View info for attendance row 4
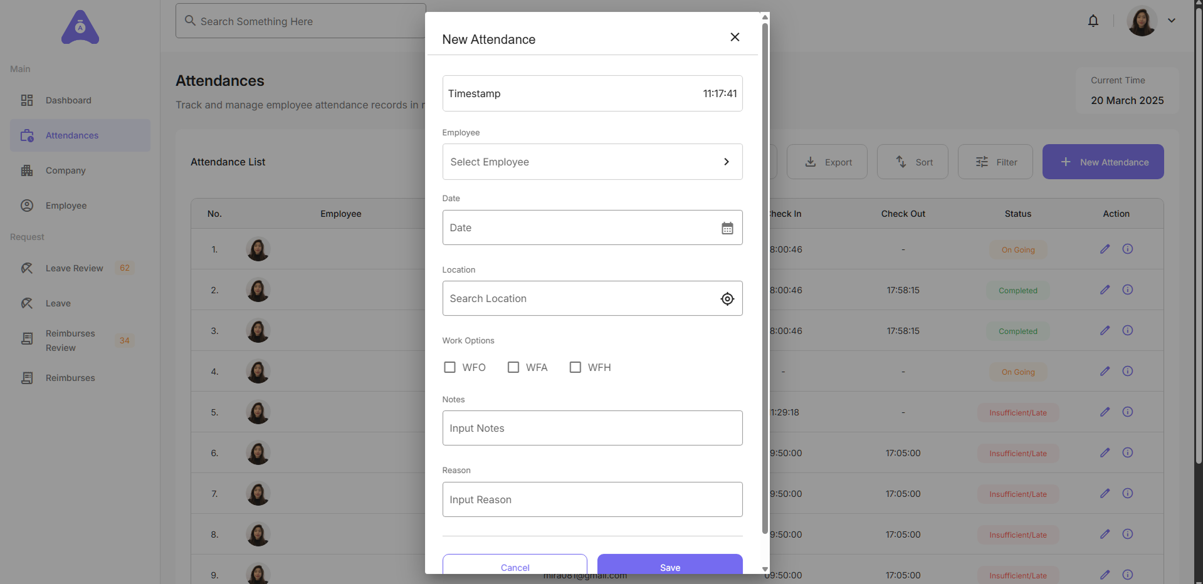The width and height of the screenshot is (1203, 584). (1128, 371)
